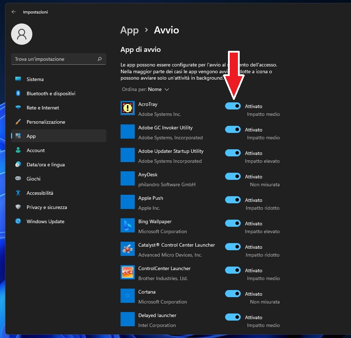The width and height of the screenshot is (351, 338).
Task: Open Giochi settings
Action: click(x=59, y=179)
